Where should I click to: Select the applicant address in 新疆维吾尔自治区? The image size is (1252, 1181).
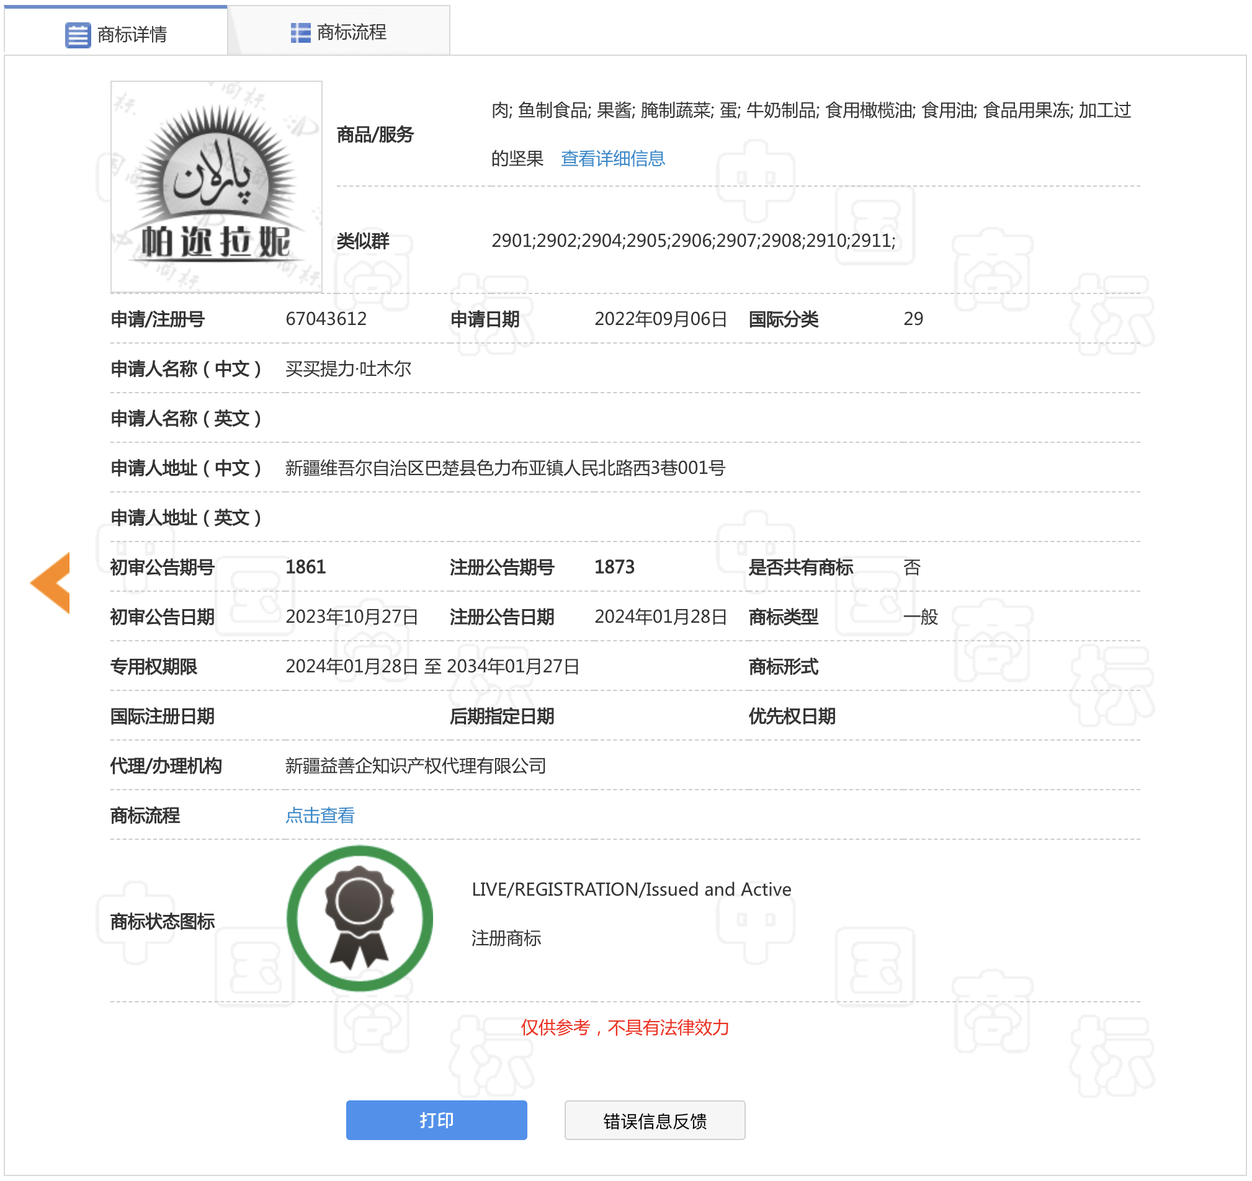[505, 468]
